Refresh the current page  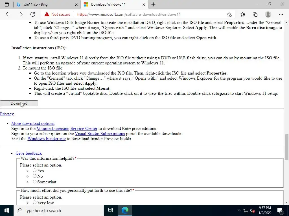point(33,14)
